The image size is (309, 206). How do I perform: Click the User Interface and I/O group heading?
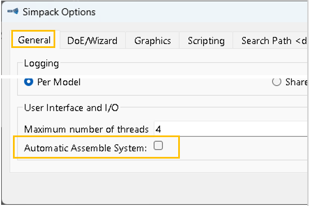tap(72, 108)
